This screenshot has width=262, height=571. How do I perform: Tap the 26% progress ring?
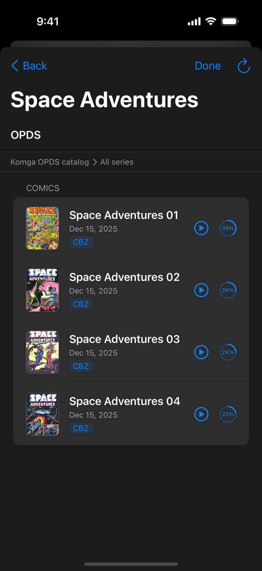(x=228, y=290)
